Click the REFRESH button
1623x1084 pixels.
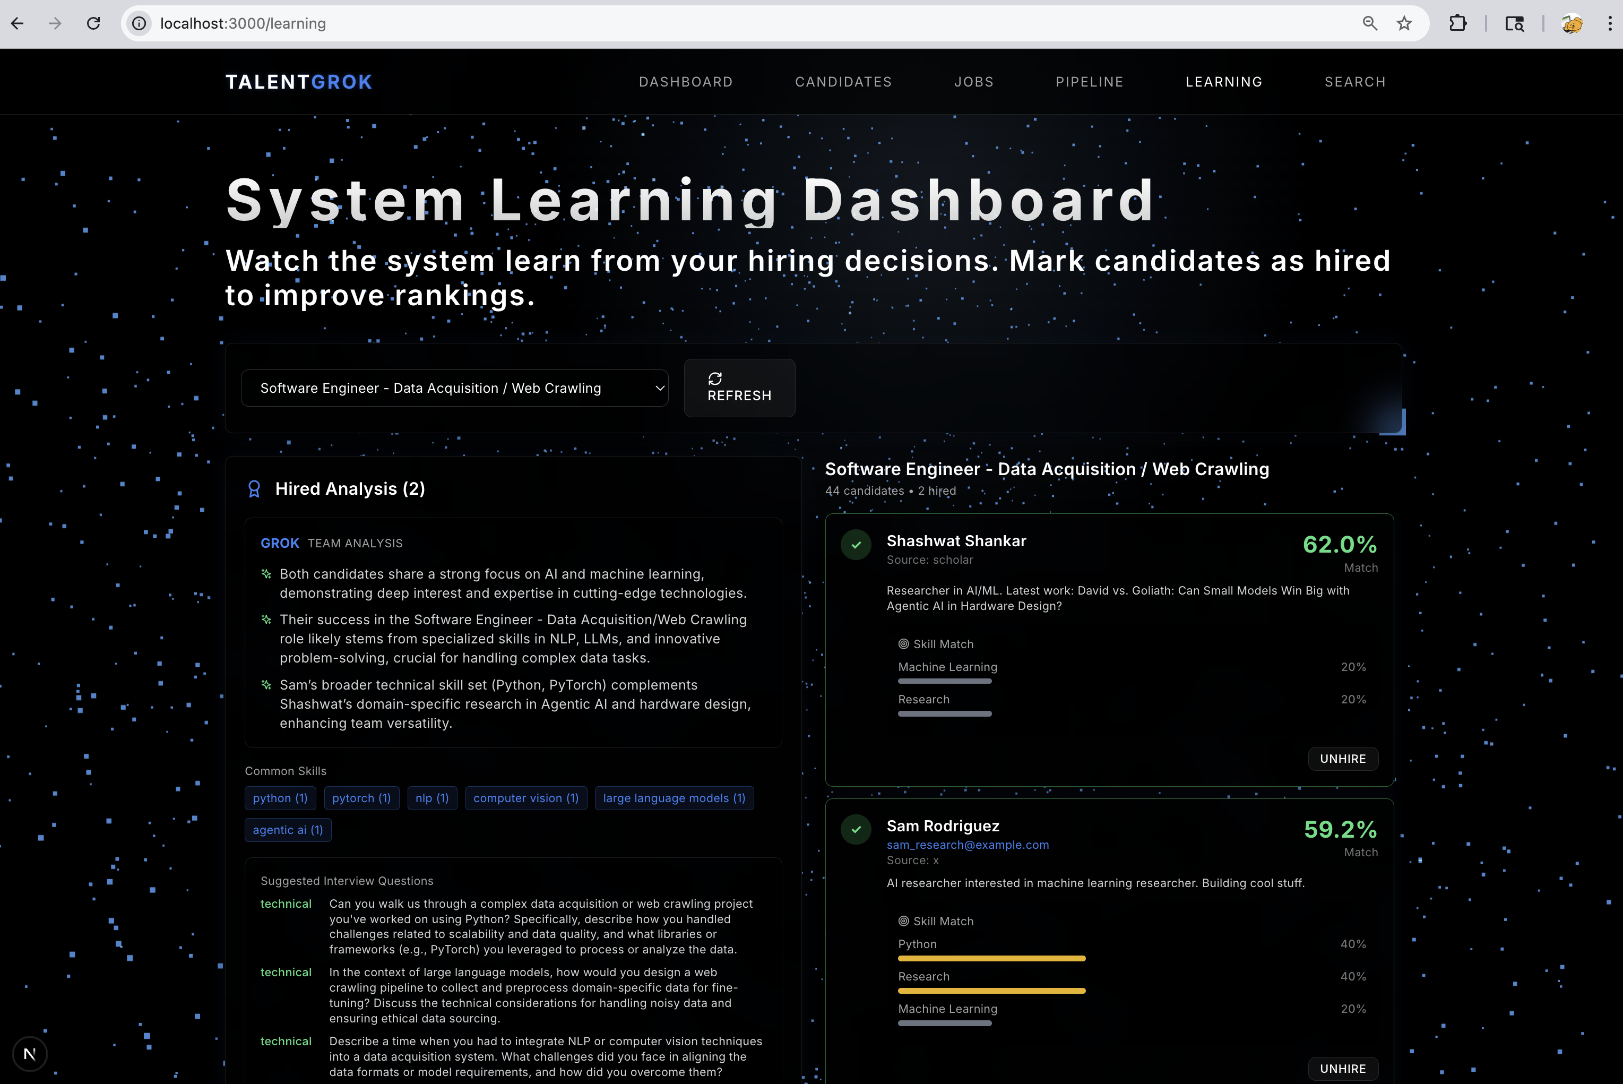click(739, 388)
